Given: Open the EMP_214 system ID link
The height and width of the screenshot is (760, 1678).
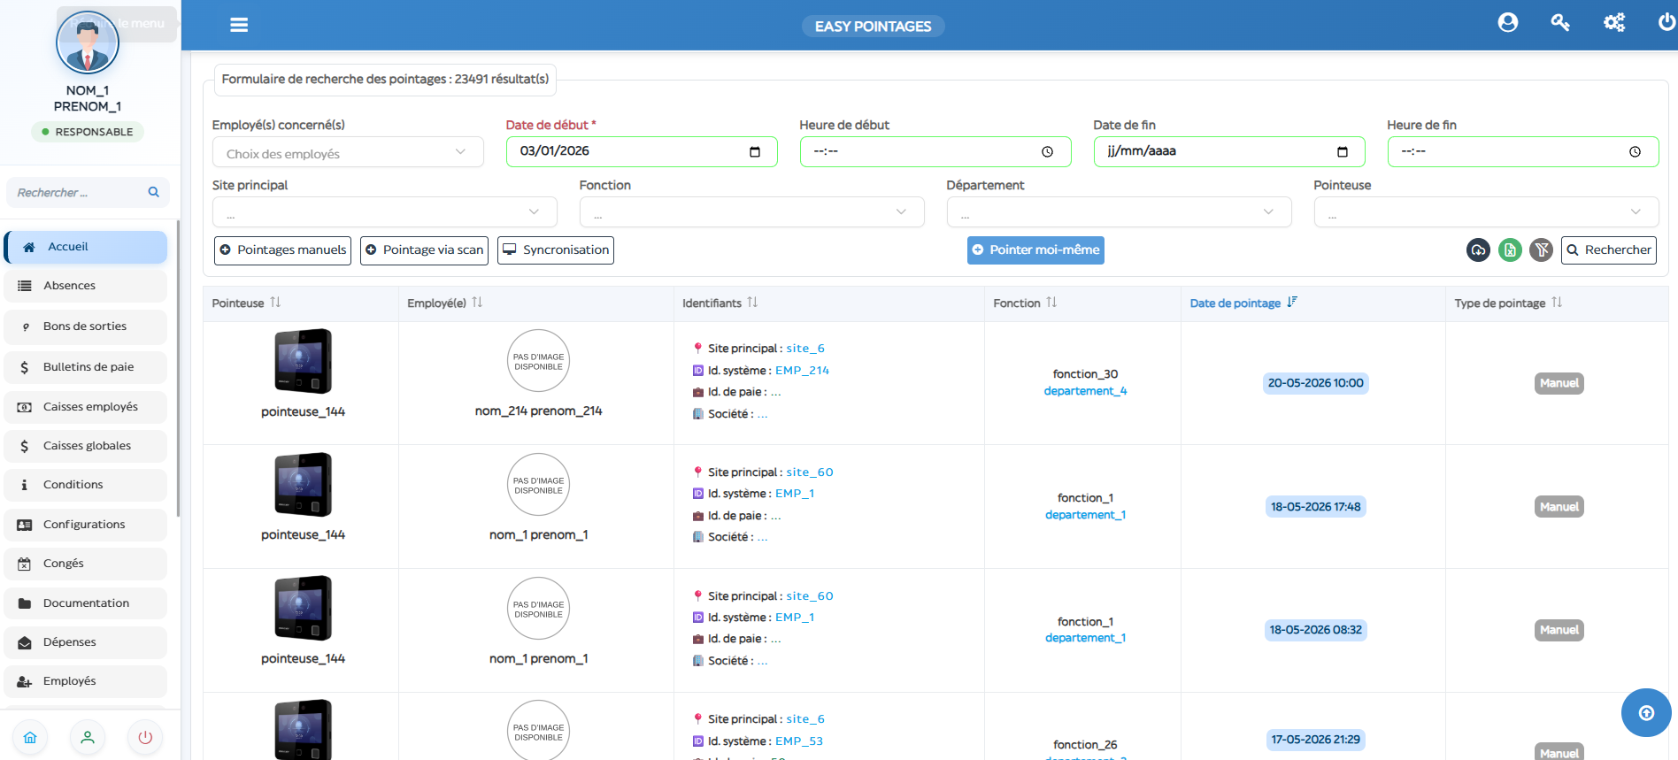Looking at the screenshot, I should (802, 371).
